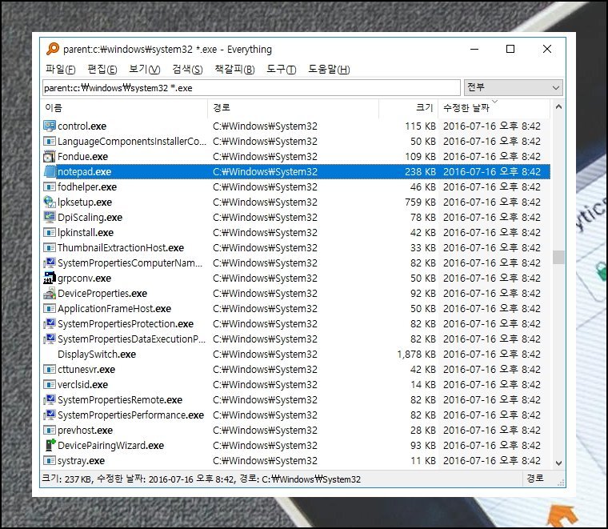Click the prevhost.exe icon
Screen dimensions: 608x529
(x=50, y=430)
